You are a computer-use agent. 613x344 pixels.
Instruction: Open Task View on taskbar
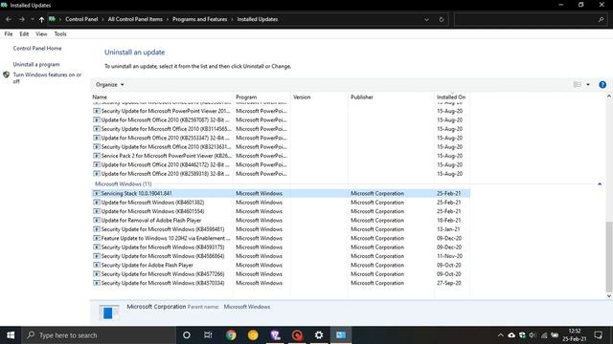point(208,335)
